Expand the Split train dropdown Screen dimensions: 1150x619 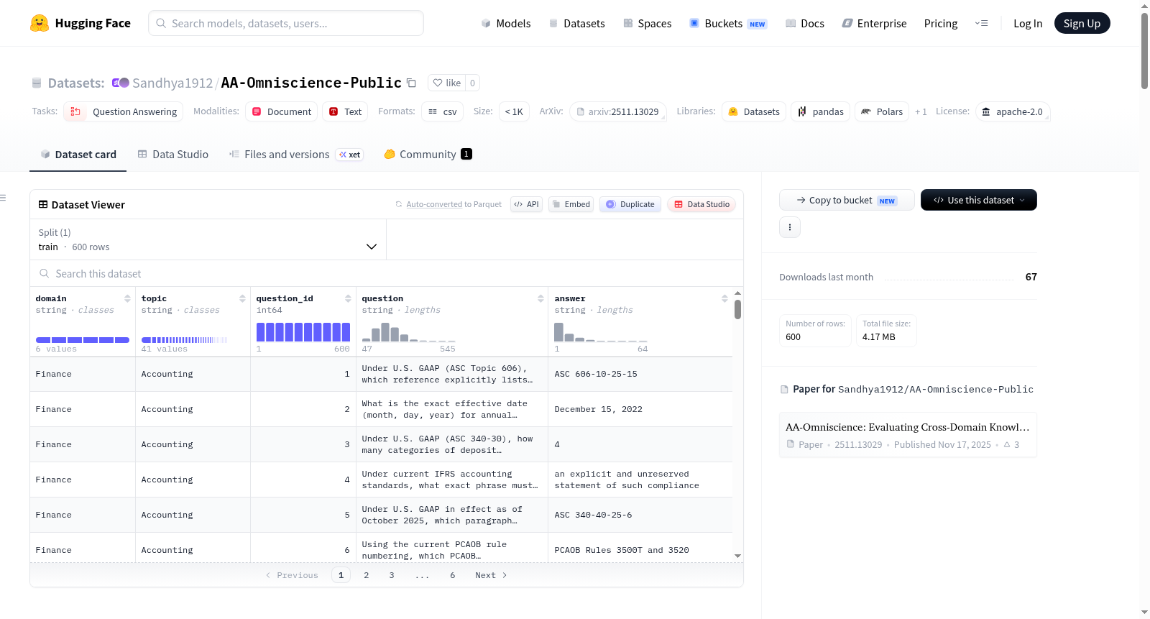[x=208, y=239]
